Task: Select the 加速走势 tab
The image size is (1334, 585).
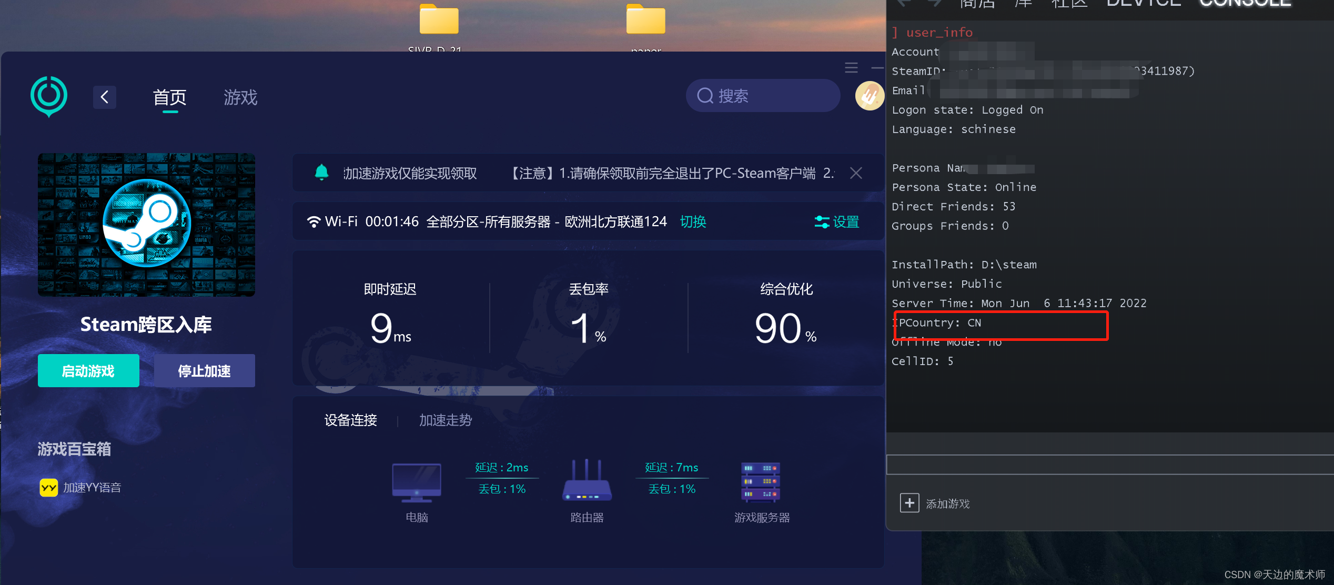Action: [x=446, y=420]
